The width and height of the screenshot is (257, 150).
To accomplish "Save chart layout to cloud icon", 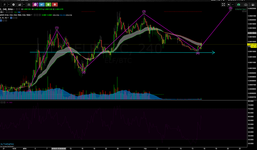I will coord(253,4).
